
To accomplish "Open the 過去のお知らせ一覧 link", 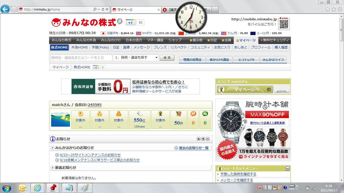I will coord(194,148).
